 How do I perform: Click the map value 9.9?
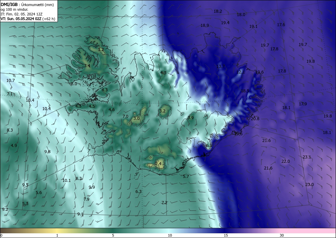coord(92,187)
